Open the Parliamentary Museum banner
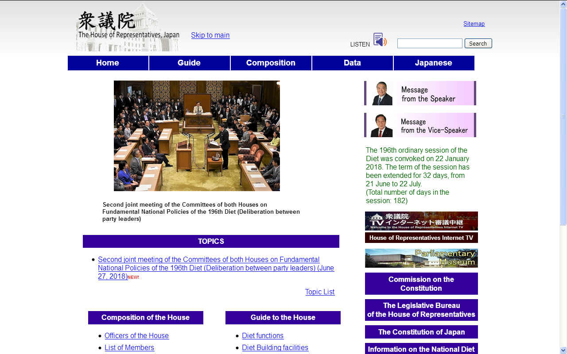567x354 pixels. (x=421, y=258)
